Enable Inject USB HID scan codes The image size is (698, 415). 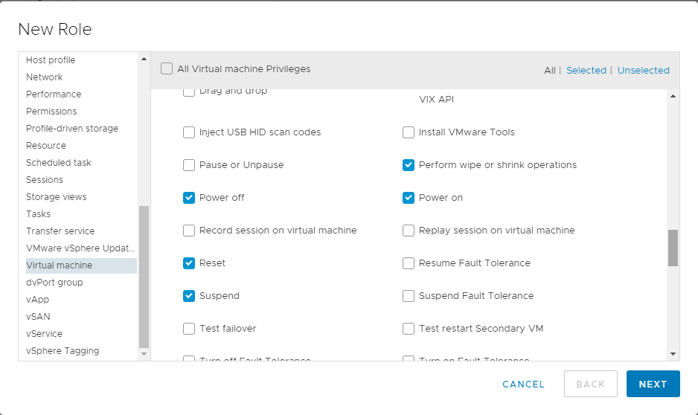(x=189, y=132)
